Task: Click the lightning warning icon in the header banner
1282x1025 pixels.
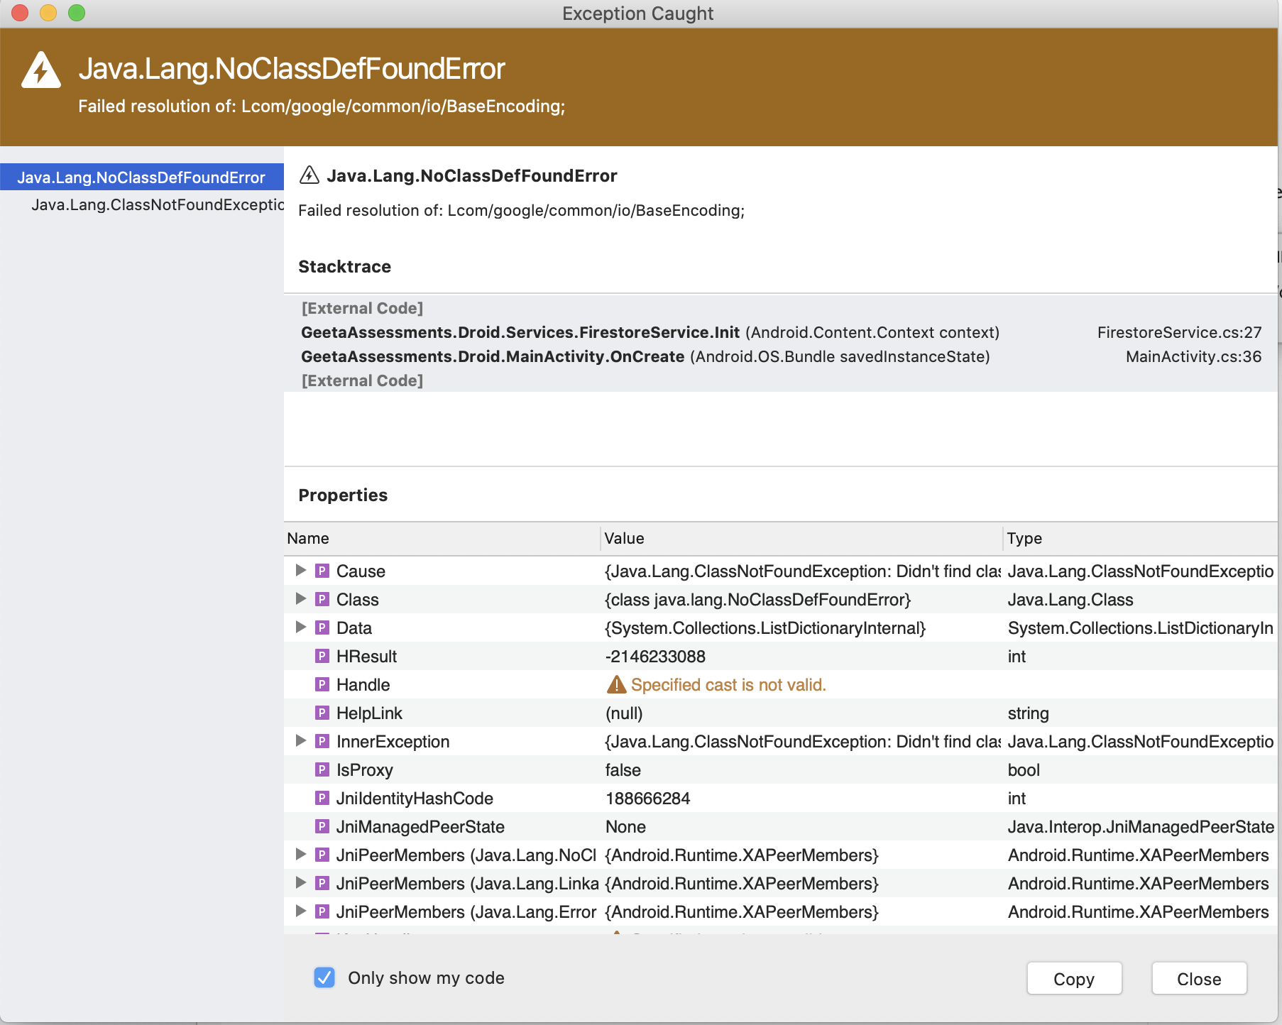Action: (41, 70)
